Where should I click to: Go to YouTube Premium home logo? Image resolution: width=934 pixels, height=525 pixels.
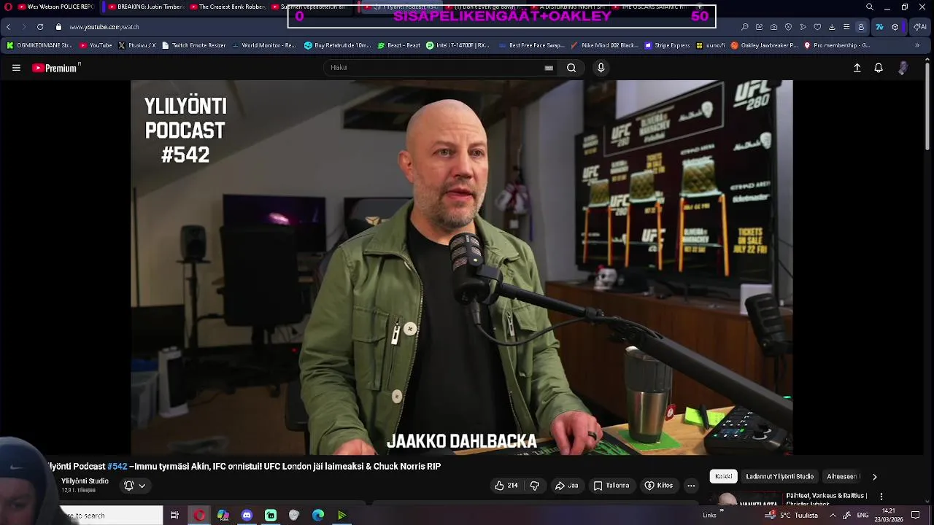56,68
